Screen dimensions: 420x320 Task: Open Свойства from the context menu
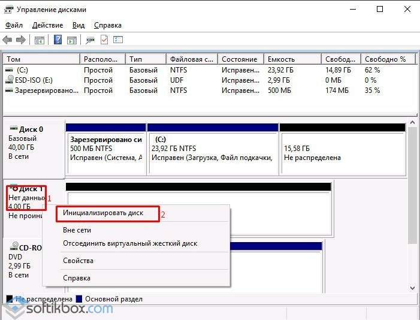(78, 261)
